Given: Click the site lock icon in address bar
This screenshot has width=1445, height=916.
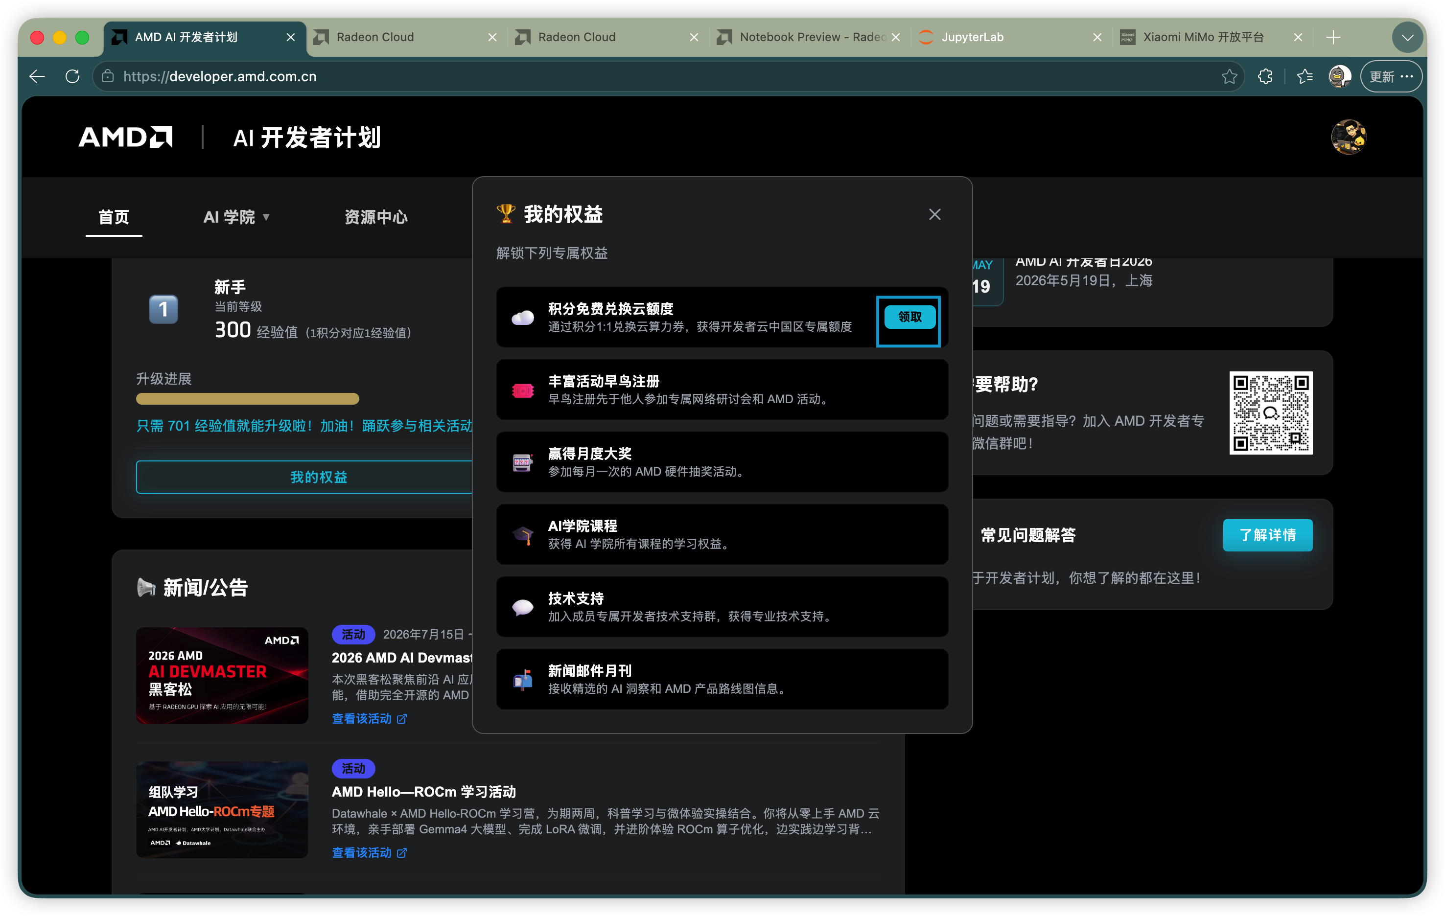Looking at the screenshot, I should [108, 76].
